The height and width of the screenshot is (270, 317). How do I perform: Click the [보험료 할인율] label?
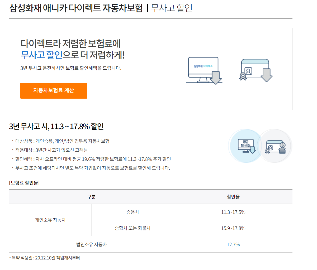24,183
